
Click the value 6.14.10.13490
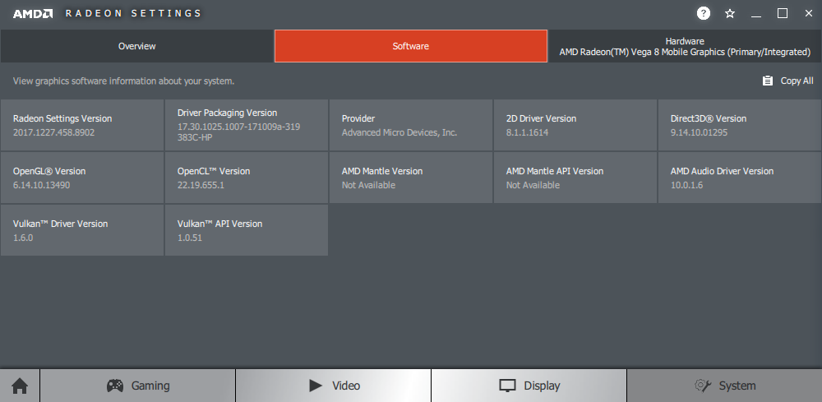pyautogui.click(x=41, y=185)
